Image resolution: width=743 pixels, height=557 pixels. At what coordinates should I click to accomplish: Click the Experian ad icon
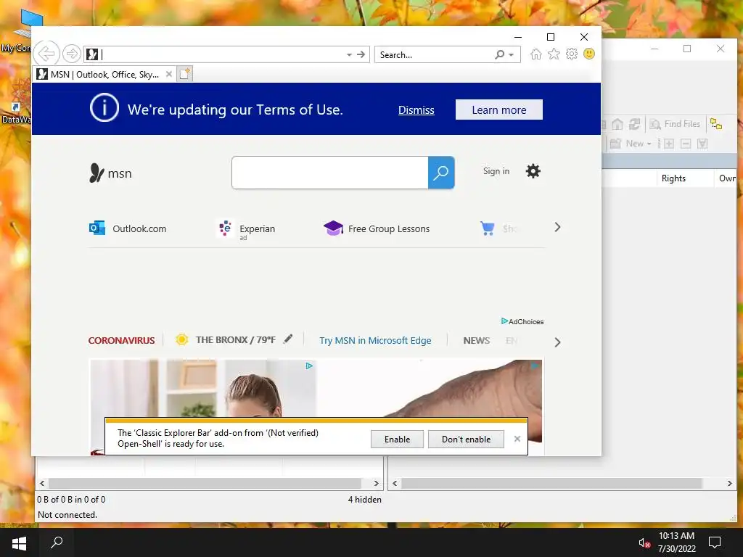pyautogui.click(x=225, y=228)
